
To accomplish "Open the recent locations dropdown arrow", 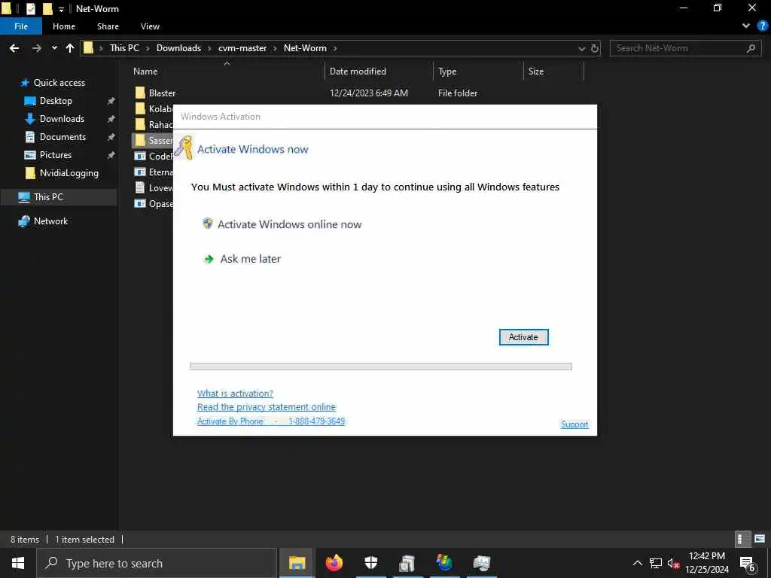I will pyautogui.click(x=54, y=48).
